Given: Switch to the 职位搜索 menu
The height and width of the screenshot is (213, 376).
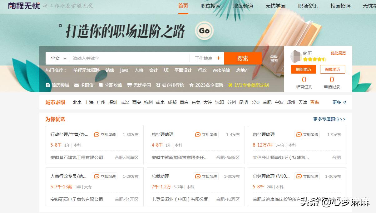Looking at the screenshot, I should pos(211,6).
